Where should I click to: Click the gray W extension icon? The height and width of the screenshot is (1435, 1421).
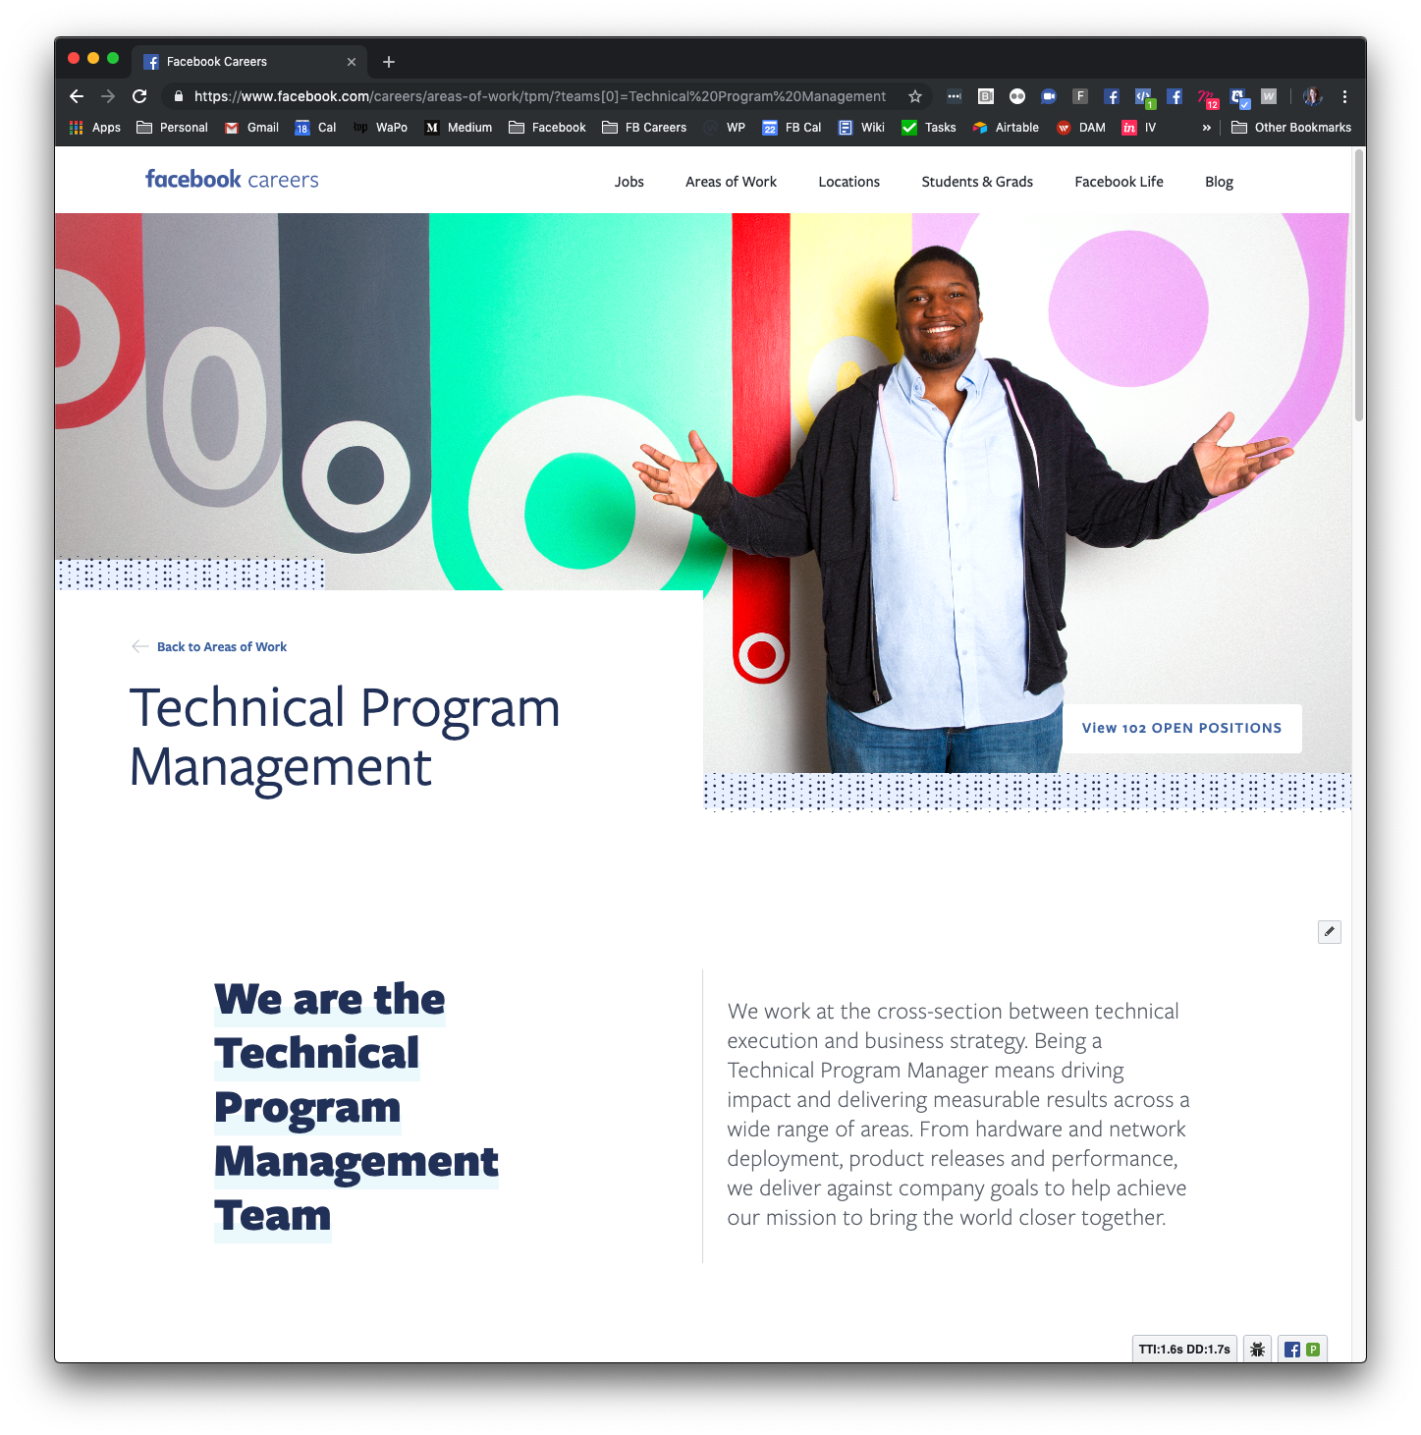pyautogui.click(x=1269, y=96)
